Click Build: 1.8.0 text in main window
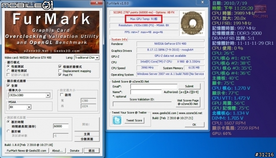276x158 pixels. click(28, 145)
